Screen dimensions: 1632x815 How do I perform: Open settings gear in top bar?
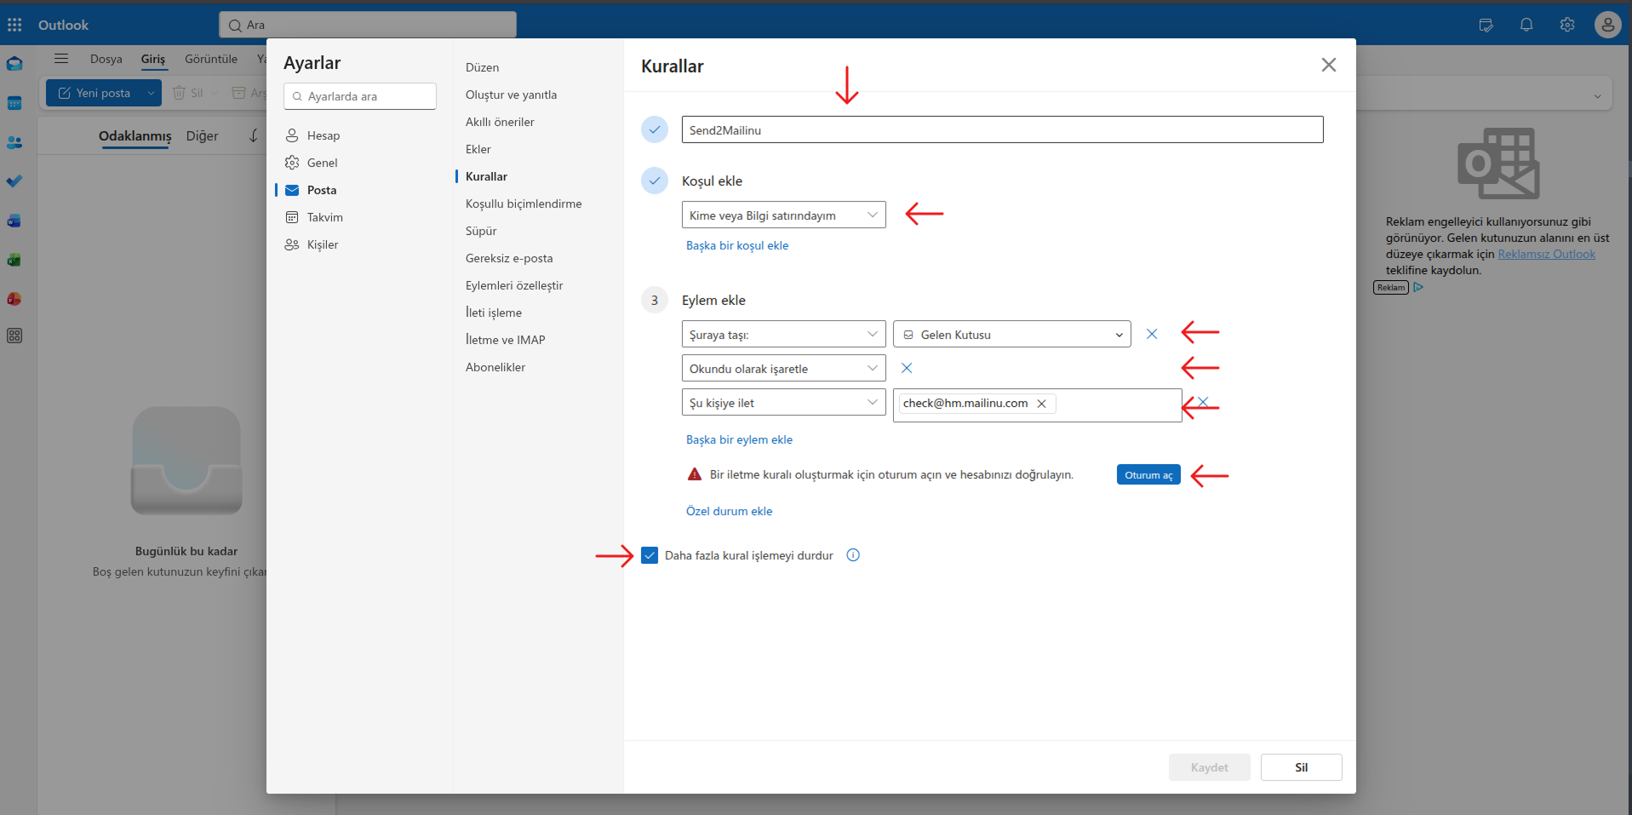click(x=1567, y=25)
